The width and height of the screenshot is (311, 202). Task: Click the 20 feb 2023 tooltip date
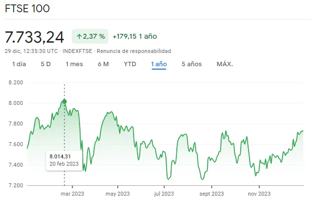click(64, 164)
